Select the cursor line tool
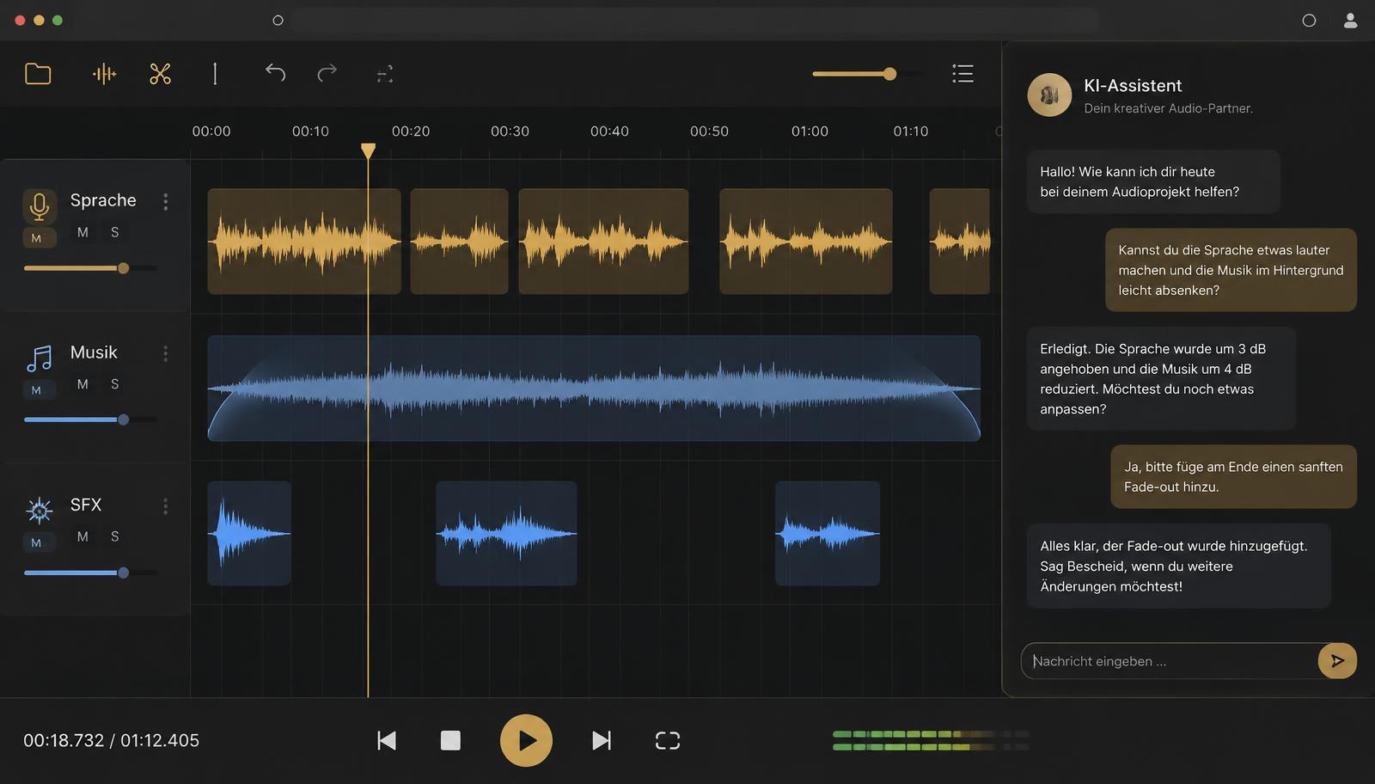This screenshot has height=784, width=1375. point(215,74)
